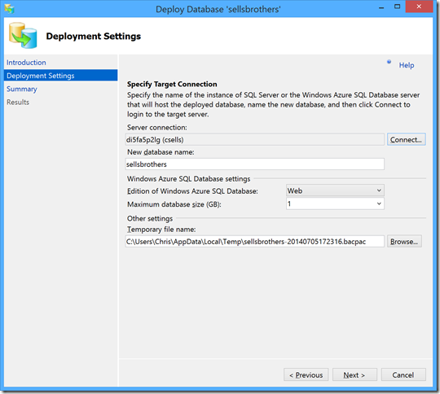Click the database deployment wizard icon
The height and width of the screenshot is (394, 440).
point(23,36)
